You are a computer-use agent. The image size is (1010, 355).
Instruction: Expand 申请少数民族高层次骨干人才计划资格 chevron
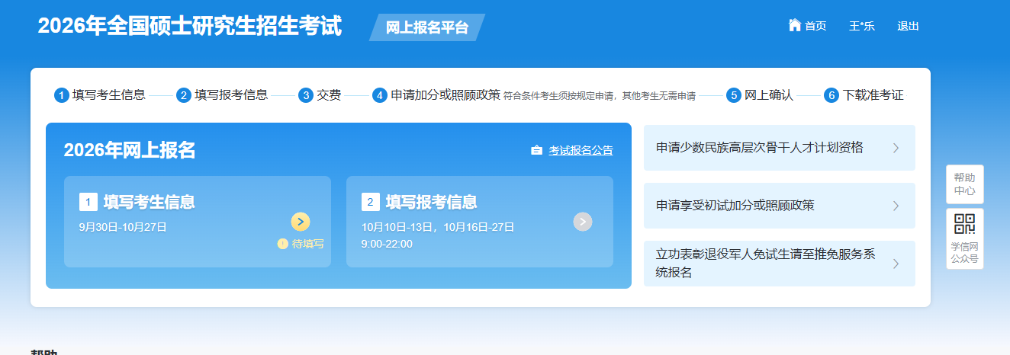point(896,148)
